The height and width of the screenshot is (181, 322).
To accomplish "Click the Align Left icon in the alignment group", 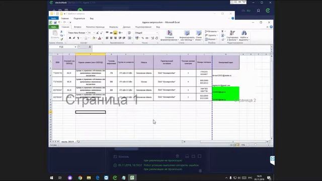I will (107, 38).
